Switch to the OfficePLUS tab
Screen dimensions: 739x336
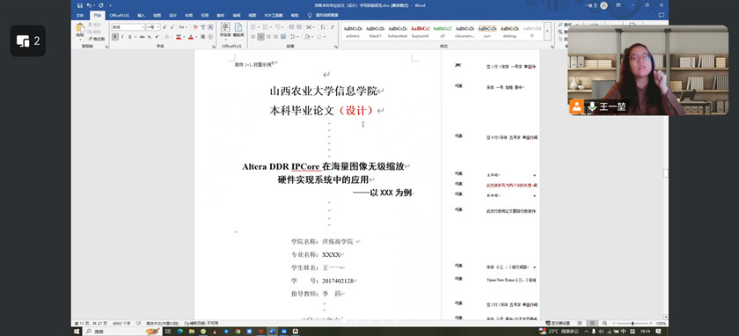tap(120, 15)
